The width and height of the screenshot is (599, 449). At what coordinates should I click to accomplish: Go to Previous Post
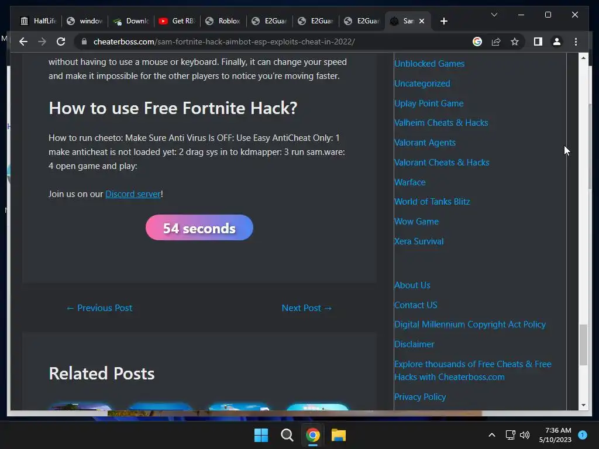click(x=99, y=308)
